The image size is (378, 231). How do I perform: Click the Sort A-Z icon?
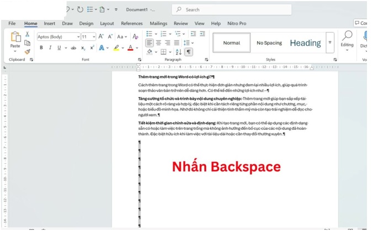(x=178, y=52)
